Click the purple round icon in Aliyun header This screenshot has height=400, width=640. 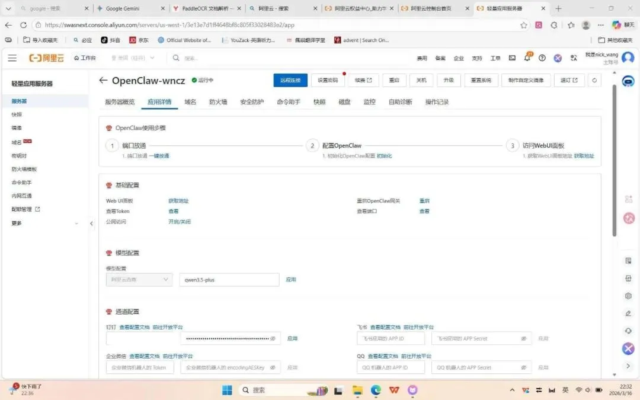(x=558, y=58)
